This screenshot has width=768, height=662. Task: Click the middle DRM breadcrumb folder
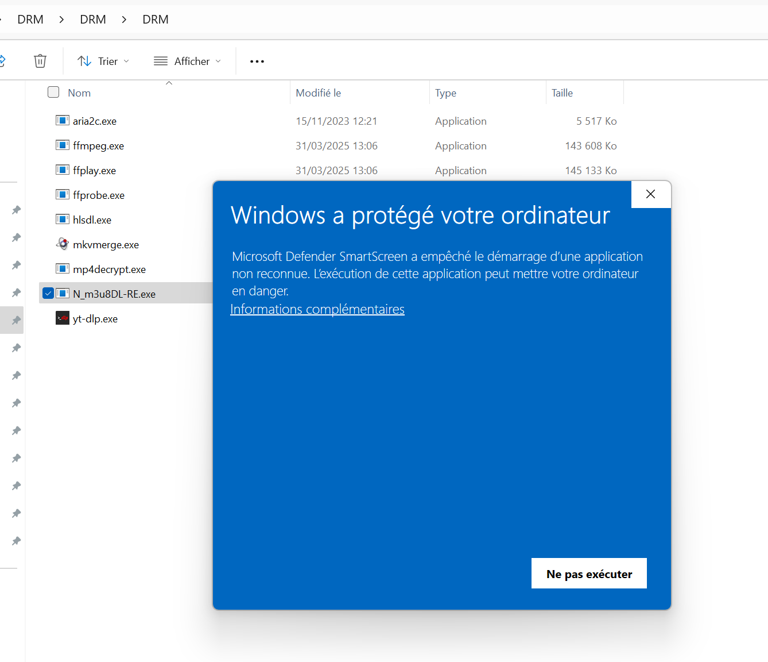[93, 20]
